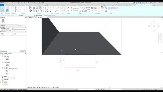
Task: Switch to the Structure ribbon tab
Action: (x=14, y=5)
